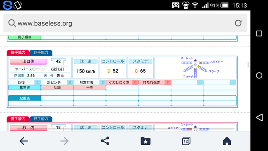
Task: Tap the battery status icon
Action: 224,5
